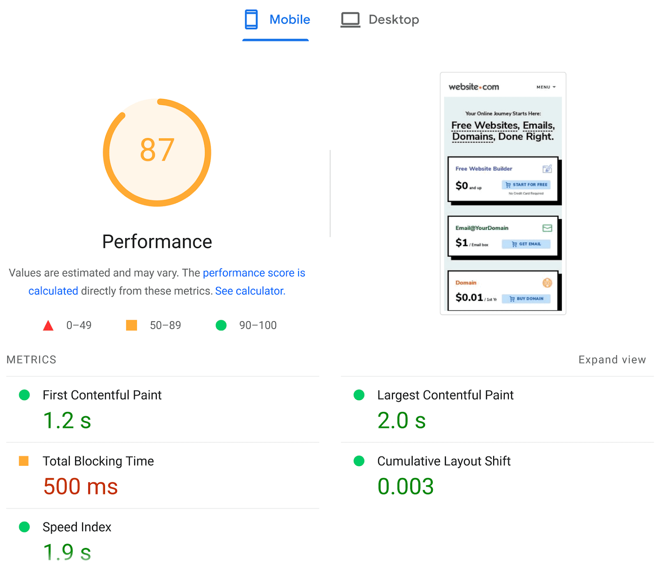Click the 'See calculator' link
The image size is (657, 571).
pyautogui.click(x=249, y=291)
